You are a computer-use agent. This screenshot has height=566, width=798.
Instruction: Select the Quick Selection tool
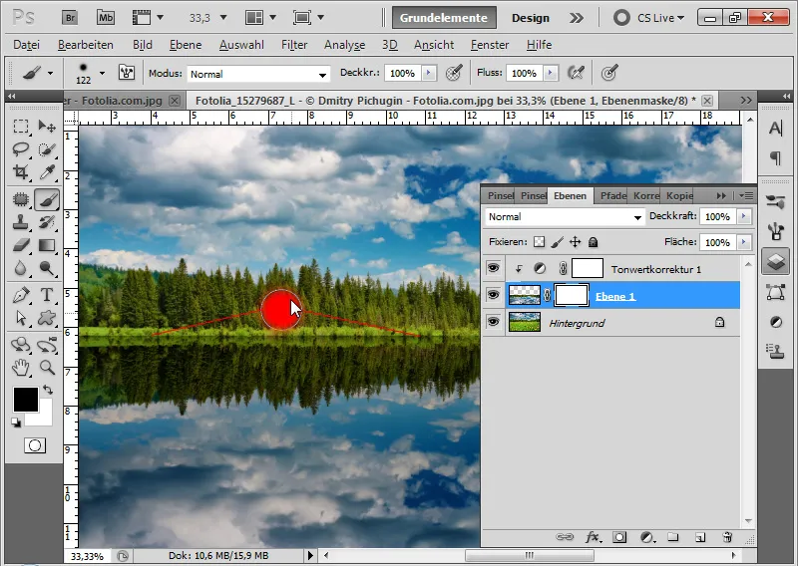(x=47, y=149)
